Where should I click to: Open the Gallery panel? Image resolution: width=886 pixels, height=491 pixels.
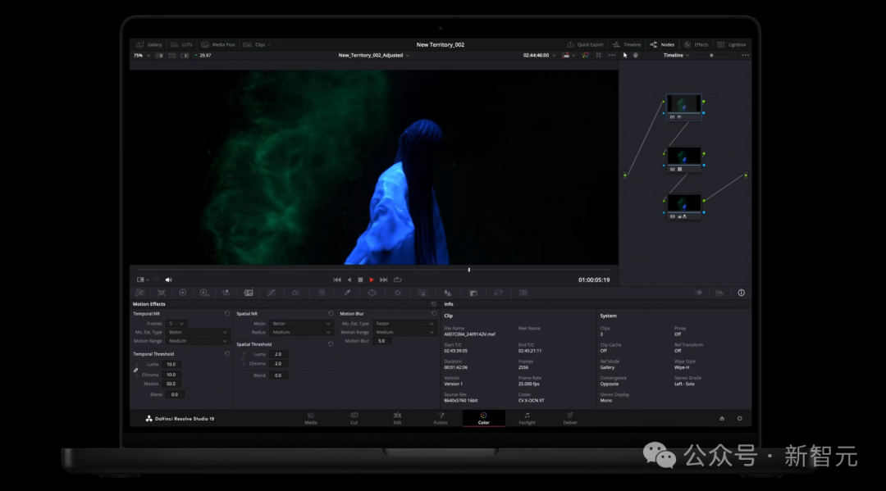149,44
